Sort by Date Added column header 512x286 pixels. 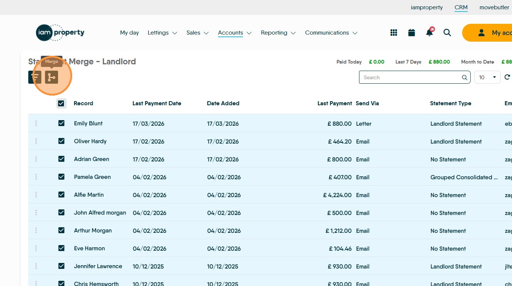[x=223, y=103]
